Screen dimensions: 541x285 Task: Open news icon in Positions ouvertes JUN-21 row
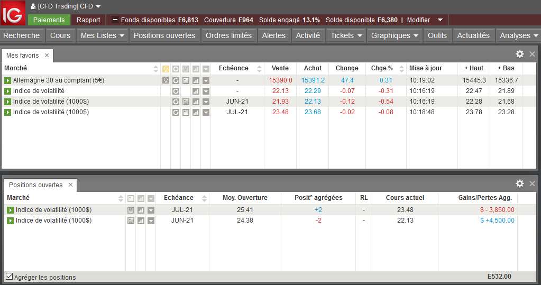pyautogui.click(x=131, y=220)
